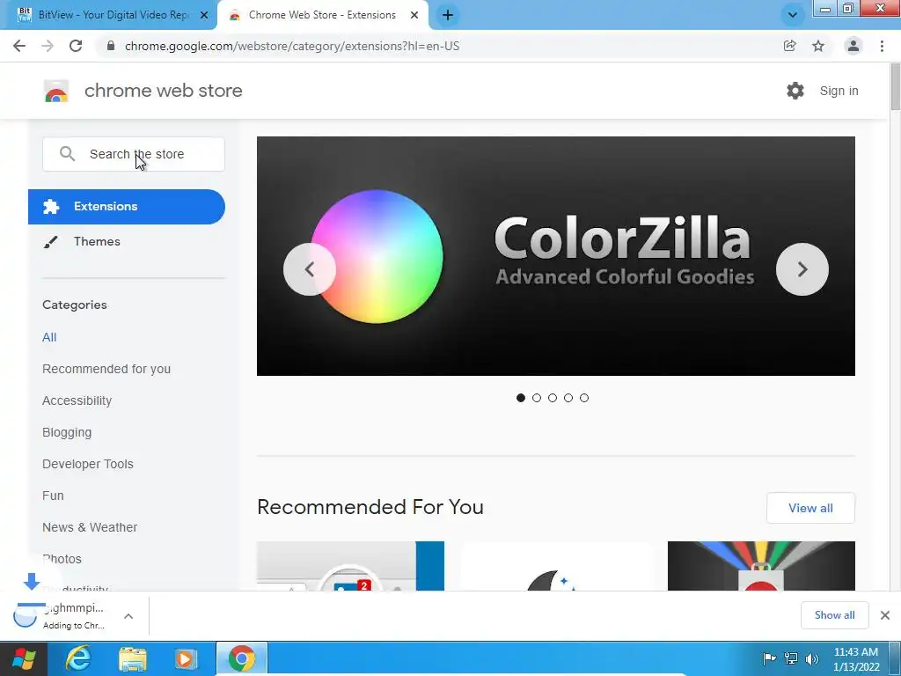Open the Action Center flag icon
901x676 pixels.
[769, 658]
